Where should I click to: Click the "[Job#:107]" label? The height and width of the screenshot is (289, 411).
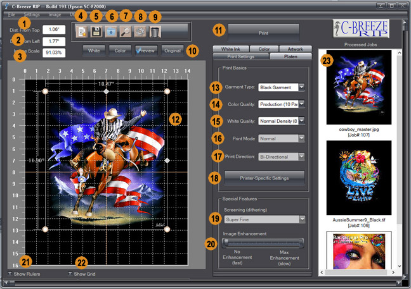coord(358,135)
